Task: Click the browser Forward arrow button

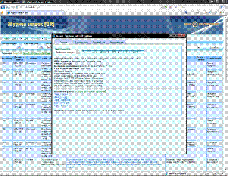Action: point(8,7)
